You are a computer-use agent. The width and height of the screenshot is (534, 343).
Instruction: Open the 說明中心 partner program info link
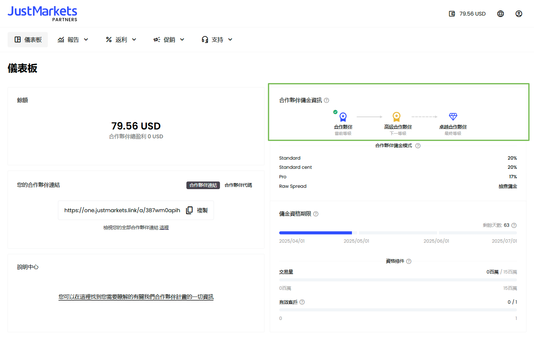coord(136,297)
